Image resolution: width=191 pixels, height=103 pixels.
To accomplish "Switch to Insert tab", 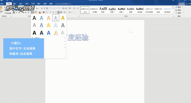I will (15, 4).
